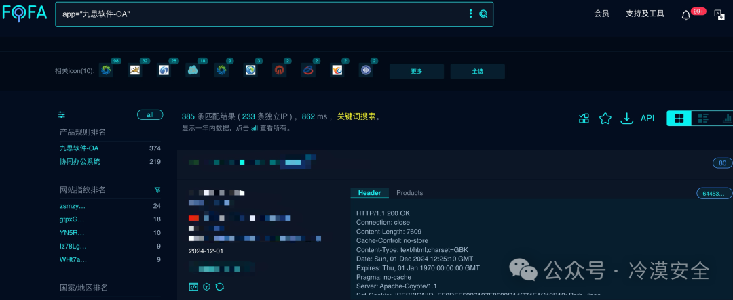The width and height of the screenshot is (733, 300).
Task: Select related icon with count 28
Action: tap(164, 70)
